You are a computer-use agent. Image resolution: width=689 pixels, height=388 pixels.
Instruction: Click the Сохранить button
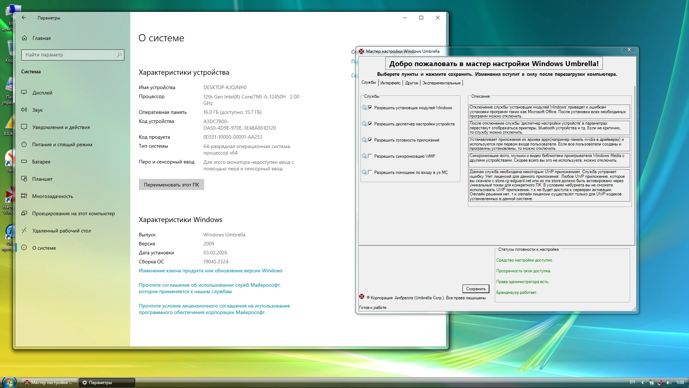click(x=475, y=289)
